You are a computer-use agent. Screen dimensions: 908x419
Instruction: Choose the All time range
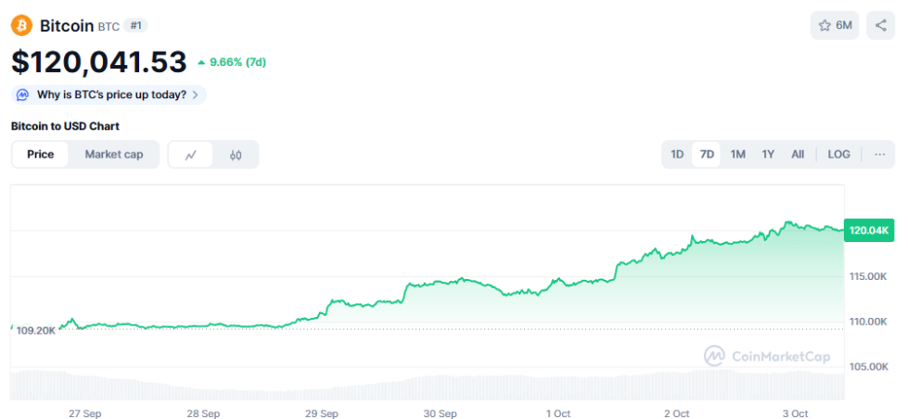(x=798, y=154)
